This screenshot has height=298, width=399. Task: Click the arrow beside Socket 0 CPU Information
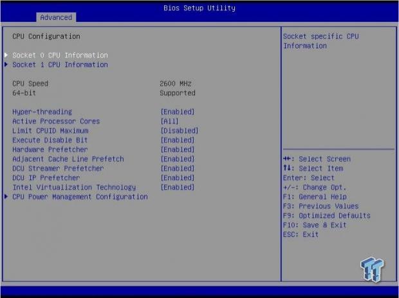click(x=6, y=55)
